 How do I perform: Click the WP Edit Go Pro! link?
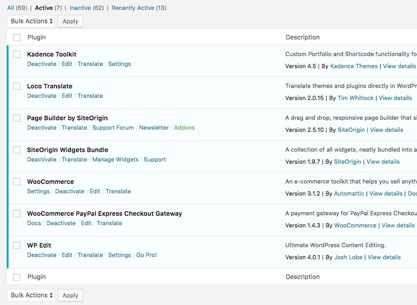(x=147, y=255)
